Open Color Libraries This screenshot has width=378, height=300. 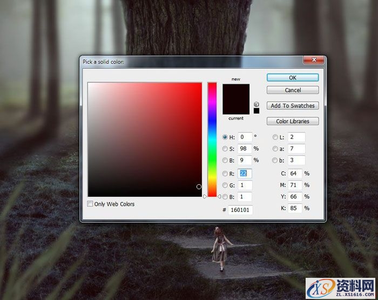[x=292, y=121]
